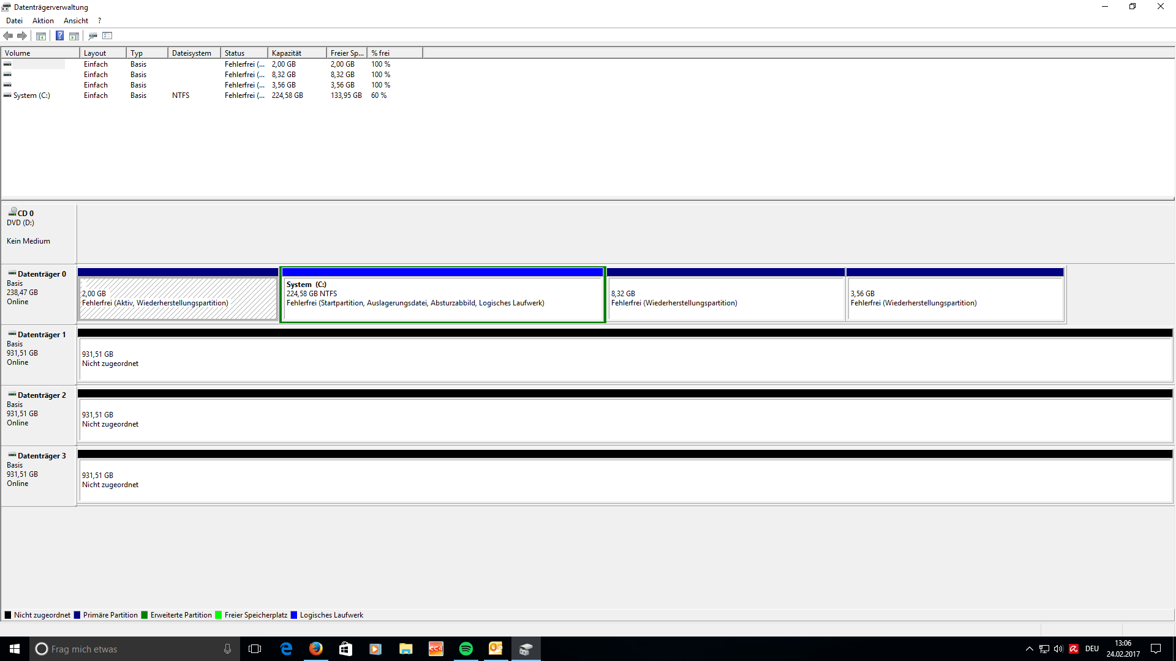The height and width of the screenshot is (661, 1176).
Task: Open the Aktion menu
Action: (x=43, y=21)
